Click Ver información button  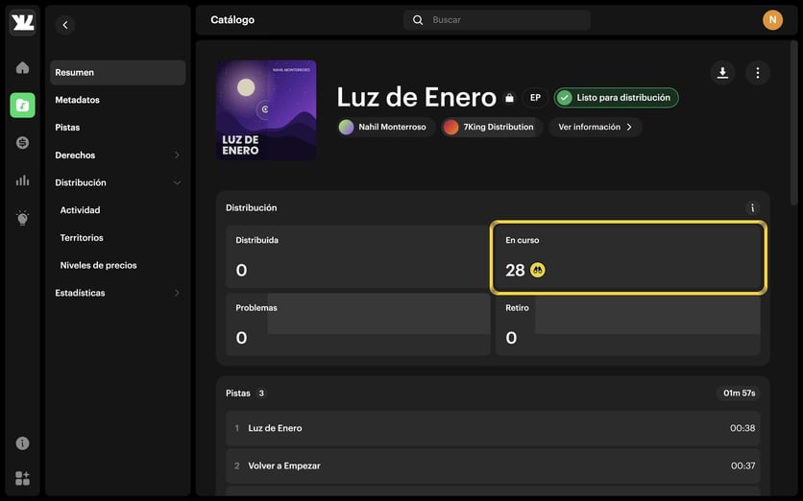(x=596, y=127)
